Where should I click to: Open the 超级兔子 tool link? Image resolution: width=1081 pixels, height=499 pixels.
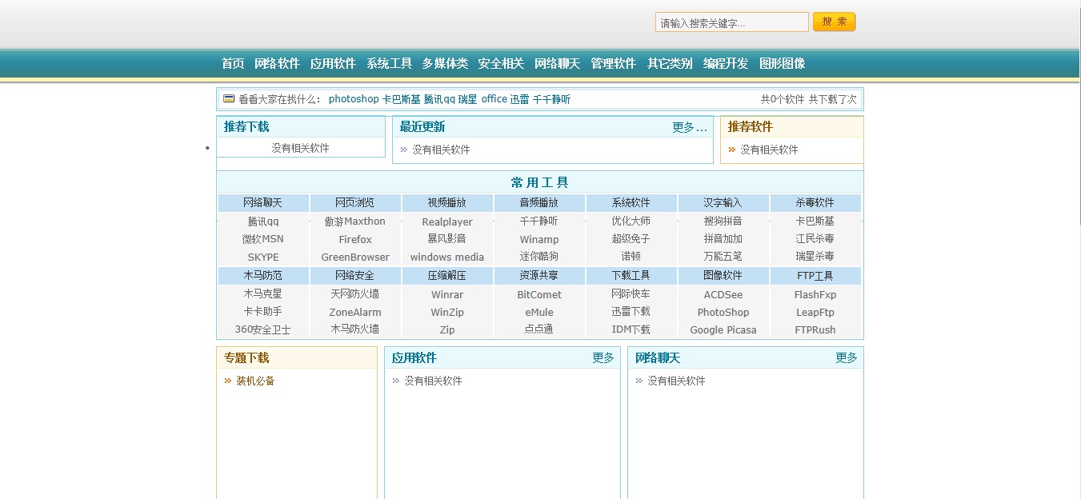coord(631,239)
